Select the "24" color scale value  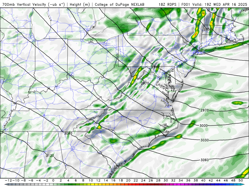143,180
